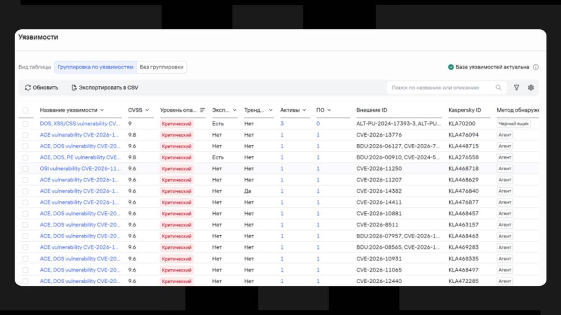Open the CVSS column dropdown
Image resolution: width=561 pixels, height=315 pixels.
click(x=147, y=110)
